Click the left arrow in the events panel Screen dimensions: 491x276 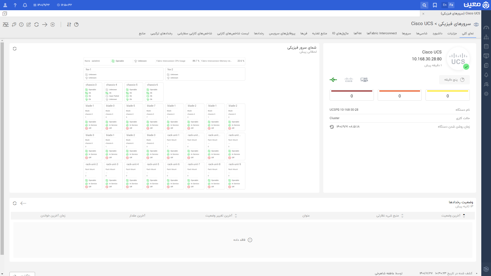(x=23, y=203)
